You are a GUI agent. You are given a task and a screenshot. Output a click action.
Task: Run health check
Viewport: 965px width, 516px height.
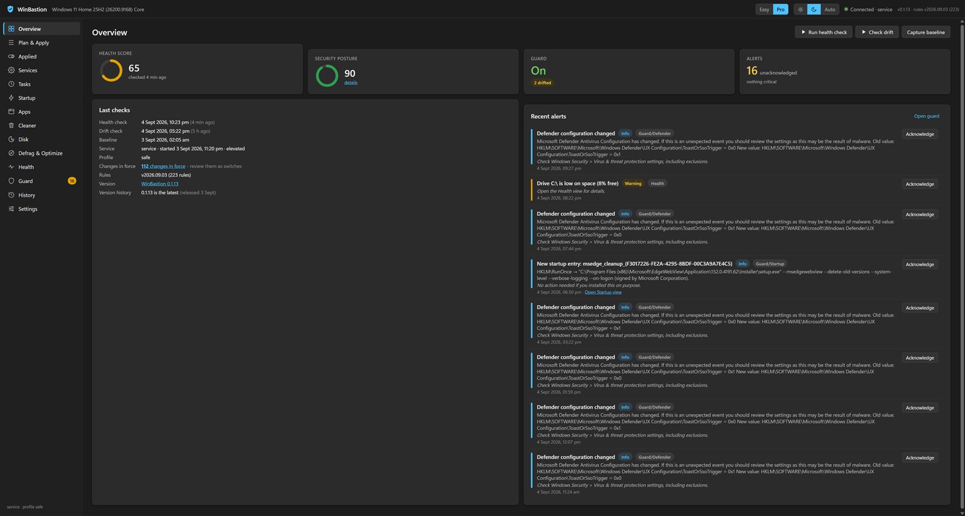pos(823,32)
